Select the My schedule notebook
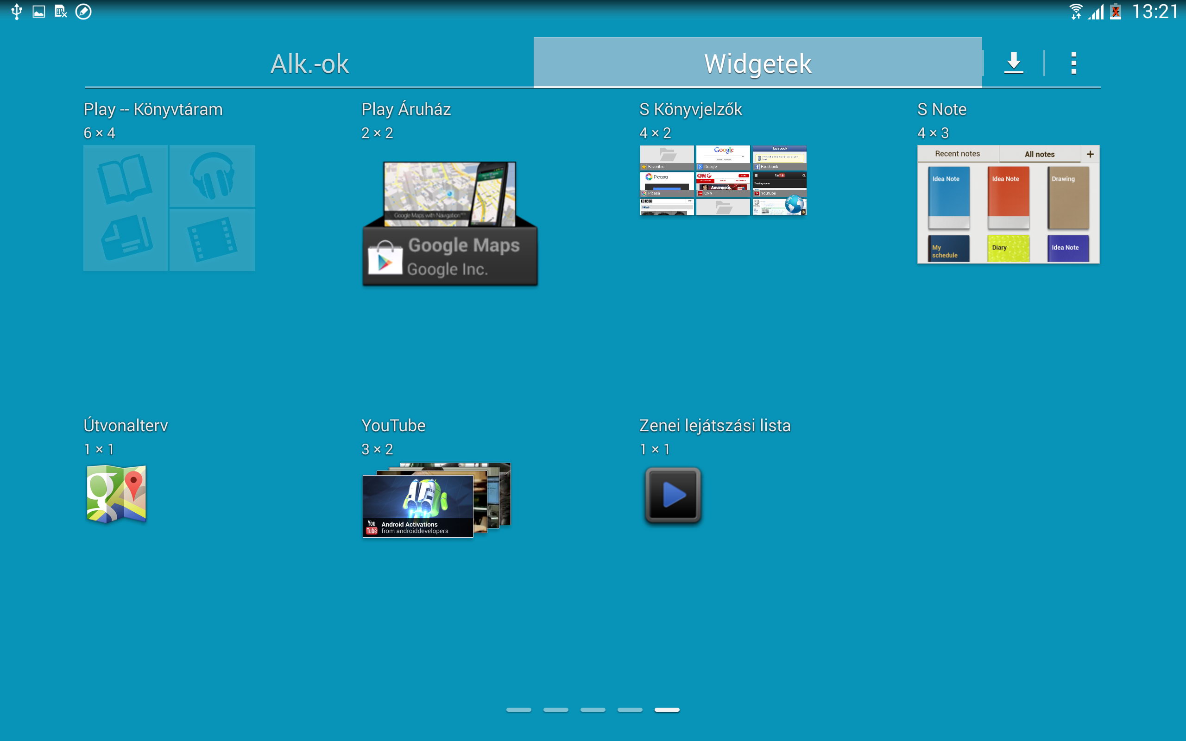This screenshot has height=741, width=1186. [948, 249]
